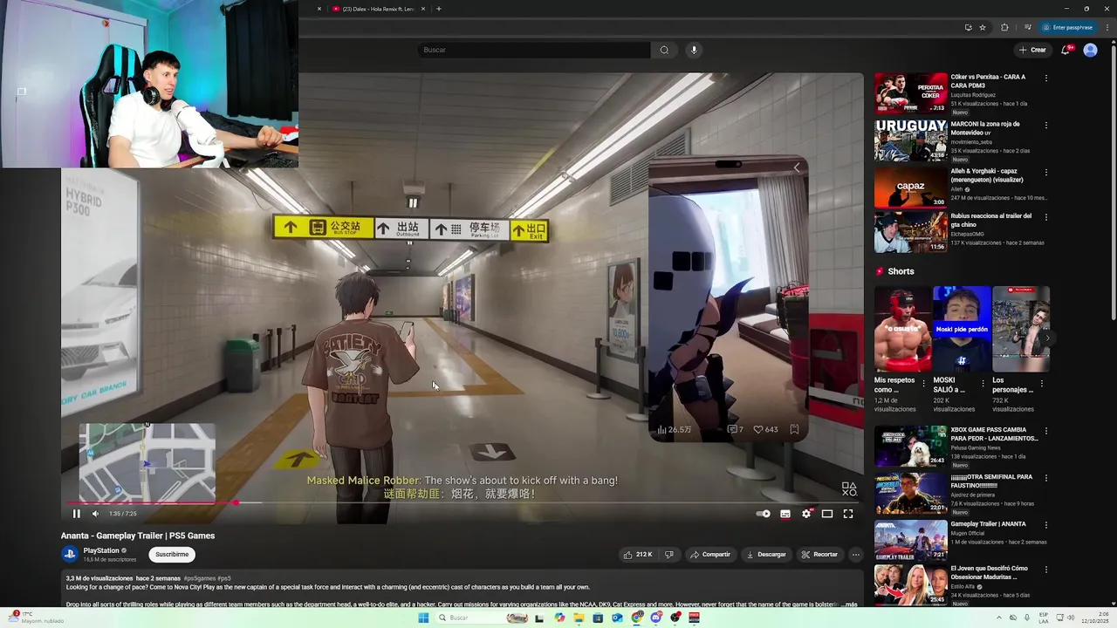This screenshot has width=1117, height=628.
Task: Open options for MOSKI SALIÓ Short
Action: (x=983, y=382)
